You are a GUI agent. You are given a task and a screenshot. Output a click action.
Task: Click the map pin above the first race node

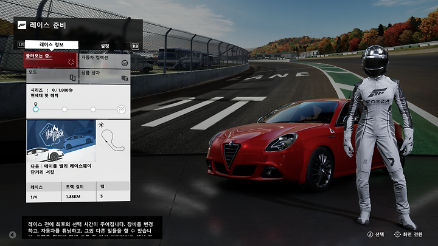pos(35,104)
